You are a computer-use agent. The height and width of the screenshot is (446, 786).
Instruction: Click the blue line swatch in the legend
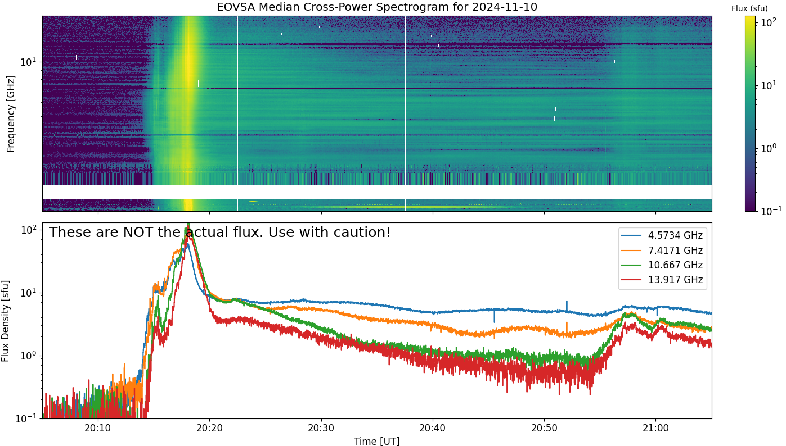pyautogui.click(x=632, y=236)
